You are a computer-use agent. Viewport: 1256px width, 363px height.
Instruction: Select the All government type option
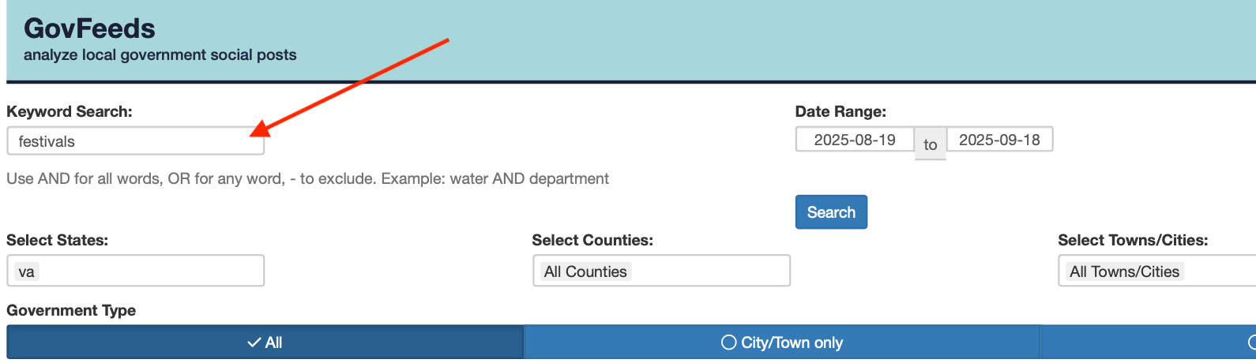[x=265, y=342]
